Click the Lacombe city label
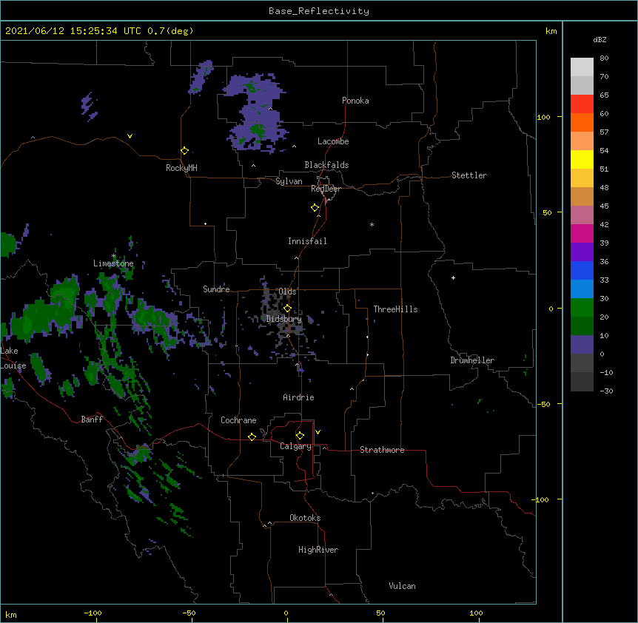 click(333, 141)
